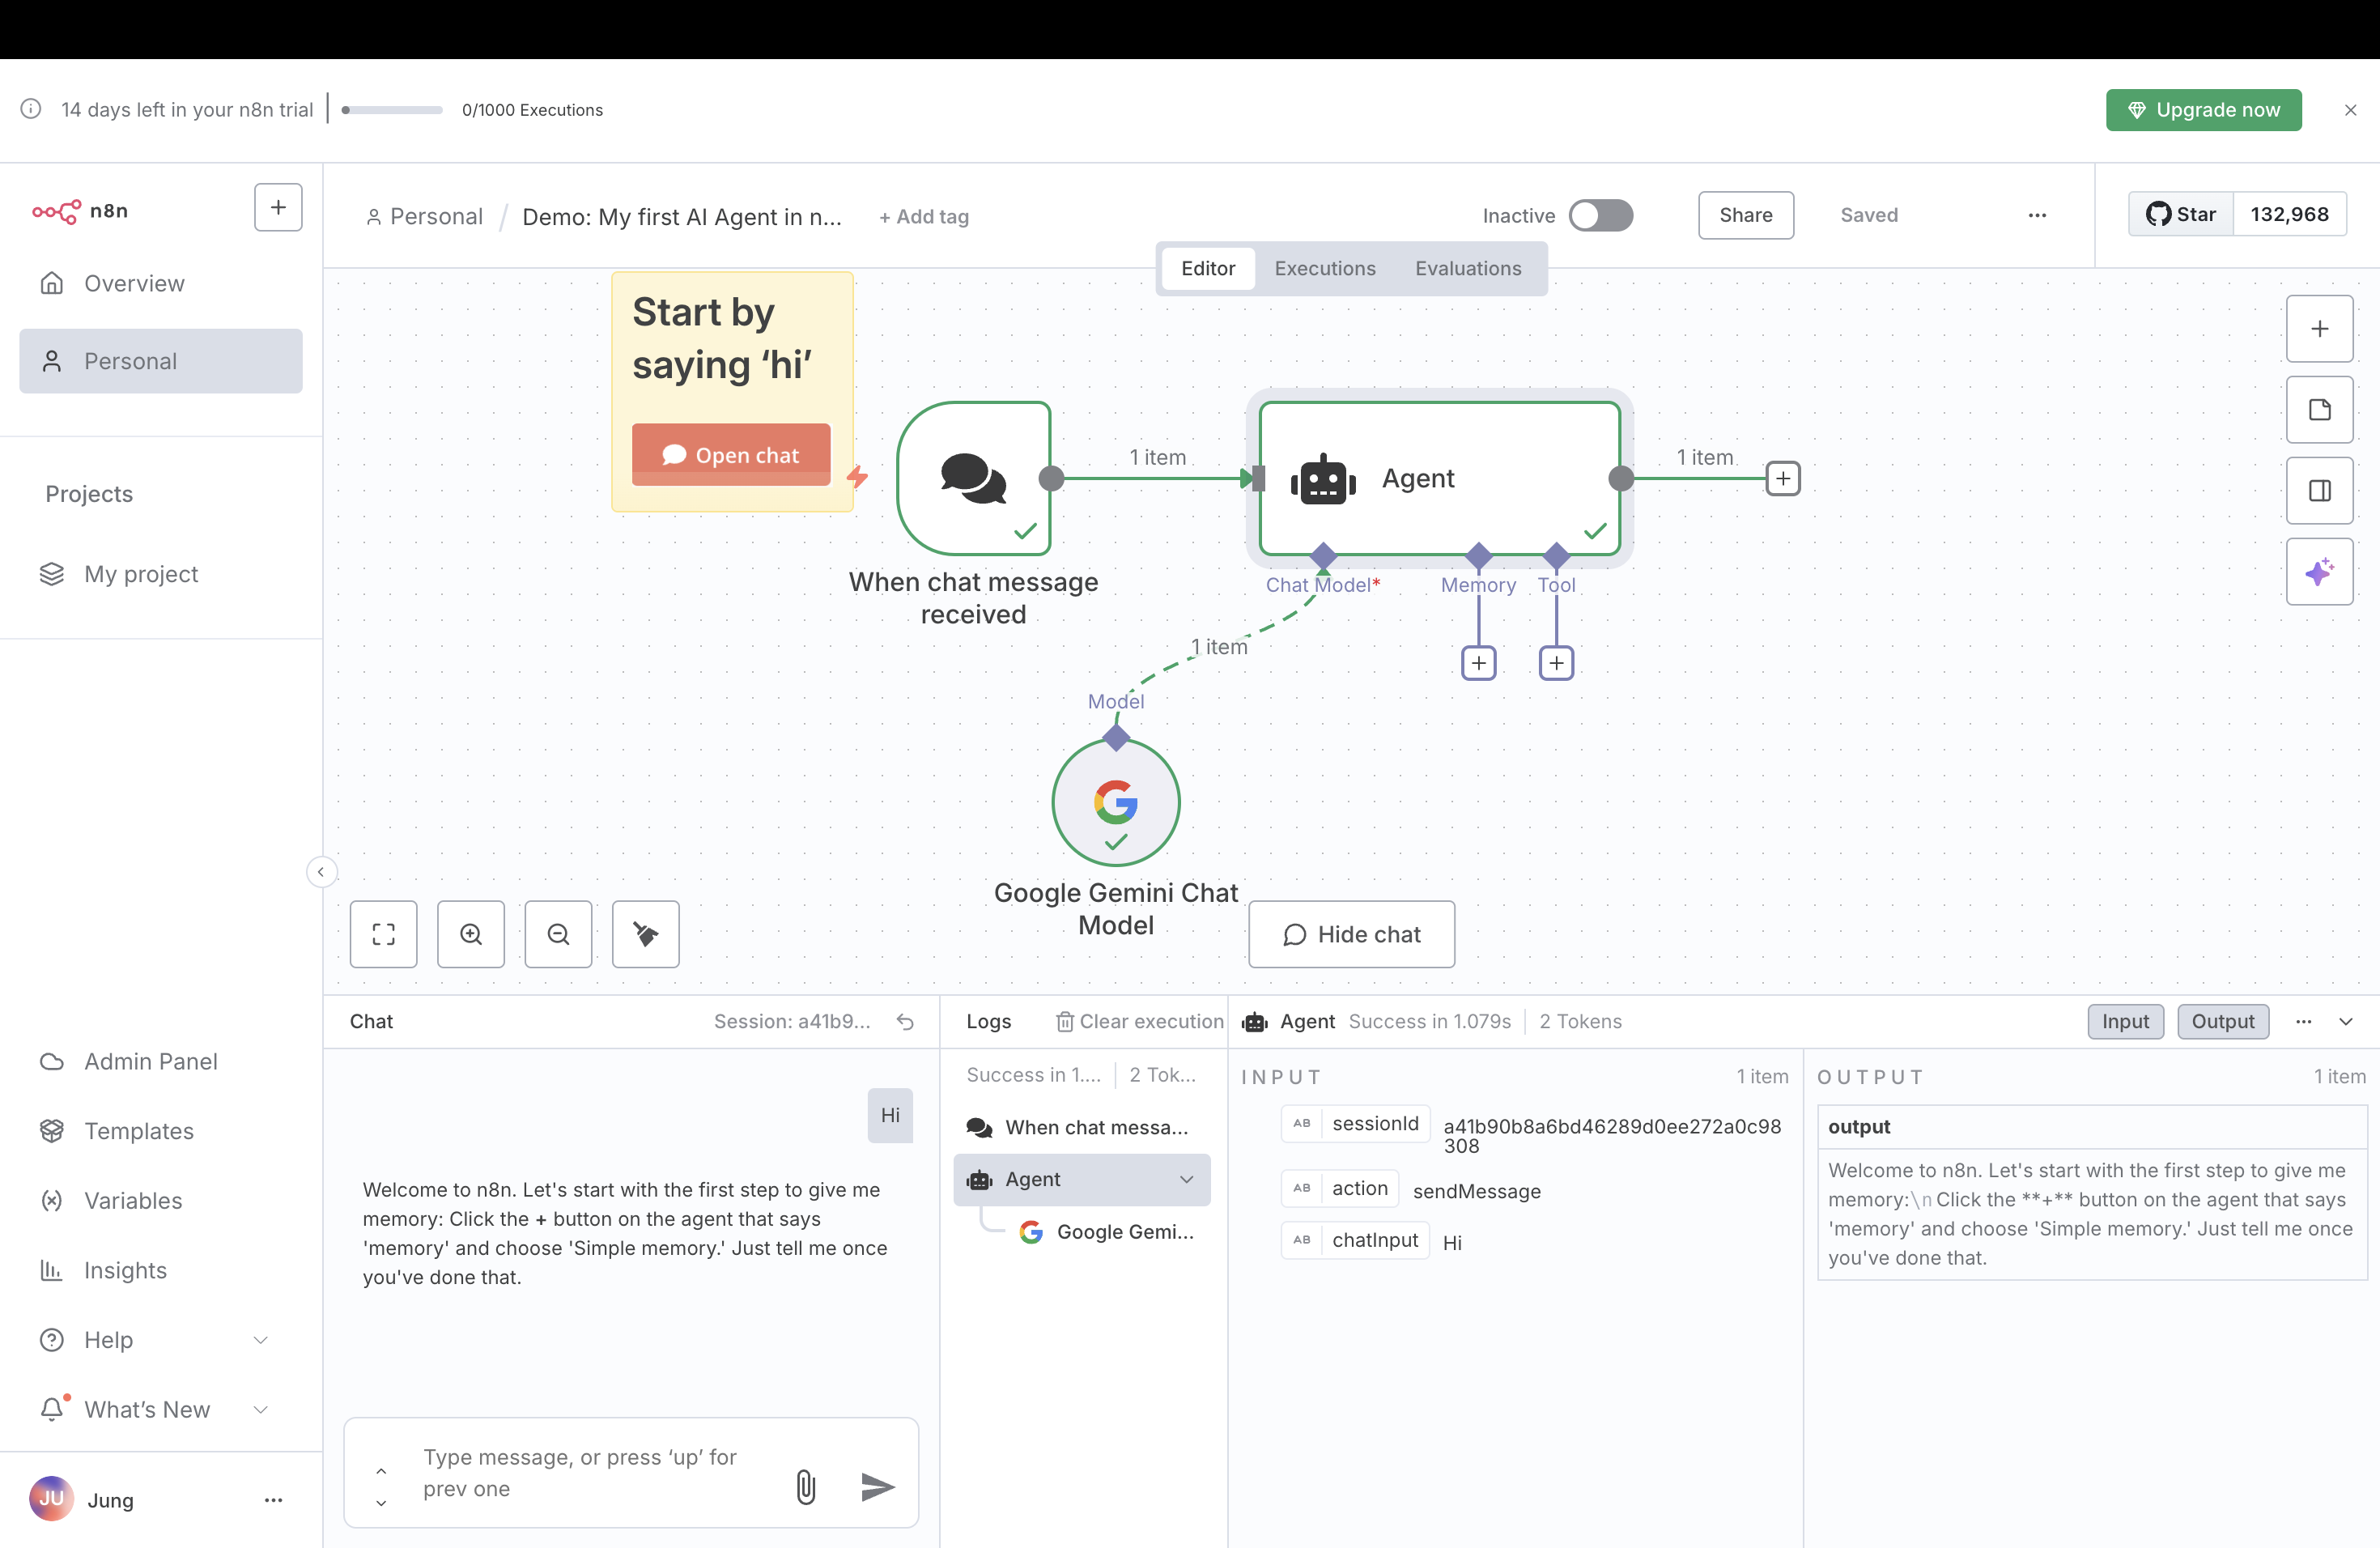
Task: Switch to the Evaluations tab
Action: pos(1468,268)
